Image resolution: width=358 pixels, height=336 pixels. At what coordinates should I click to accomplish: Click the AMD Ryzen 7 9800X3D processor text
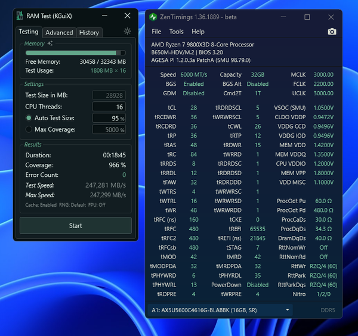(202, 45)
